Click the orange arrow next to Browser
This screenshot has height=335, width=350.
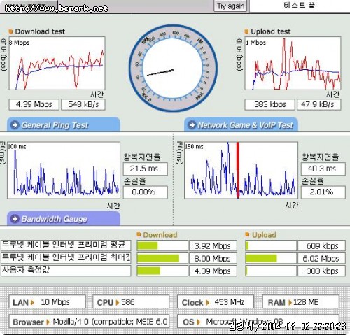click(x=48, y=322)
